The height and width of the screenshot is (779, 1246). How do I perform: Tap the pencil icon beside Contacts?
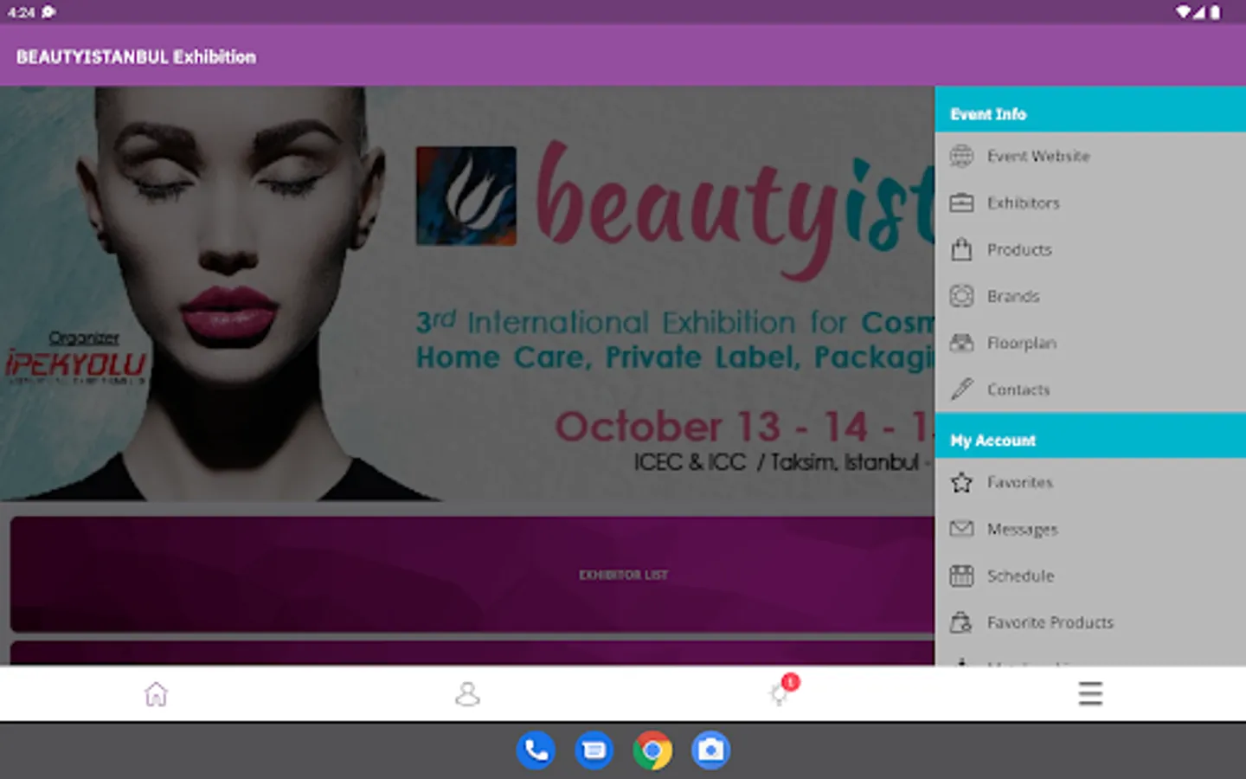[x=961, y=389]
